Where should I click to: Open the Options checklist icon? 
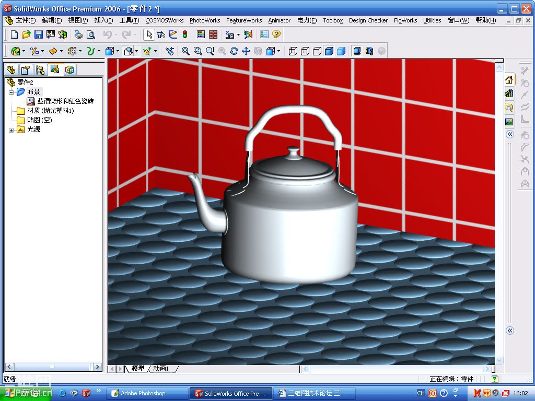pyautogui.click(x=264, y=34)
